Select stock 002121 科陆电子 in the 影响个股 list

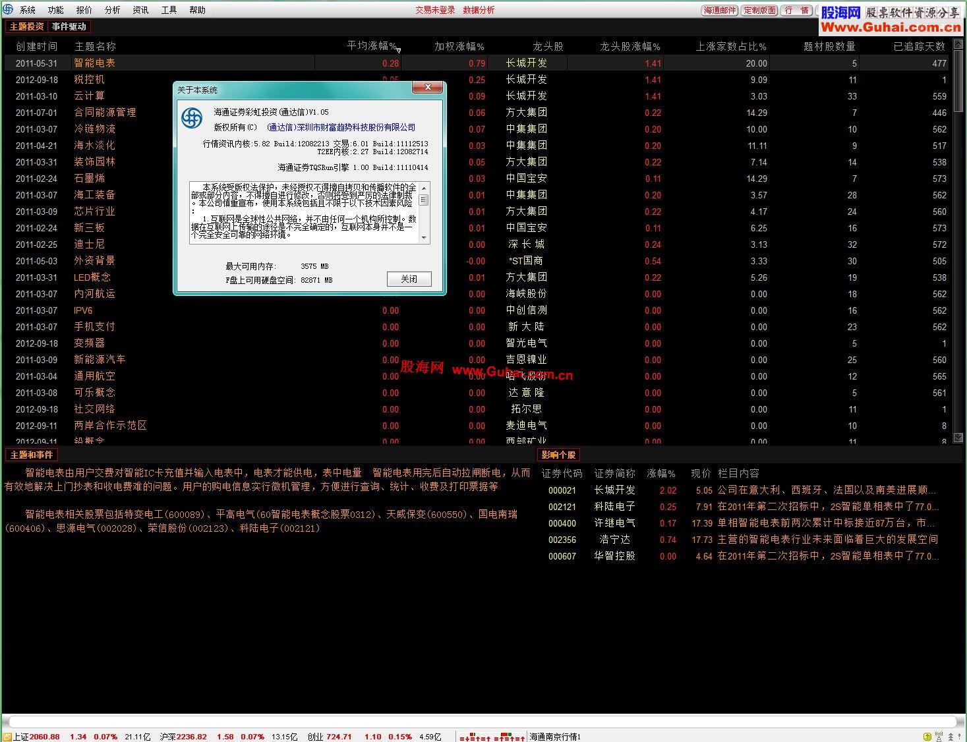coord(743,507)
